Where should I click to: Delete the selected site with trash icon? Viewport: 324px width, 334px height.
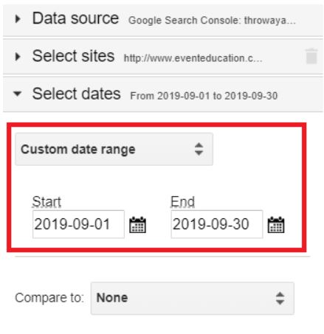[311, 56]
